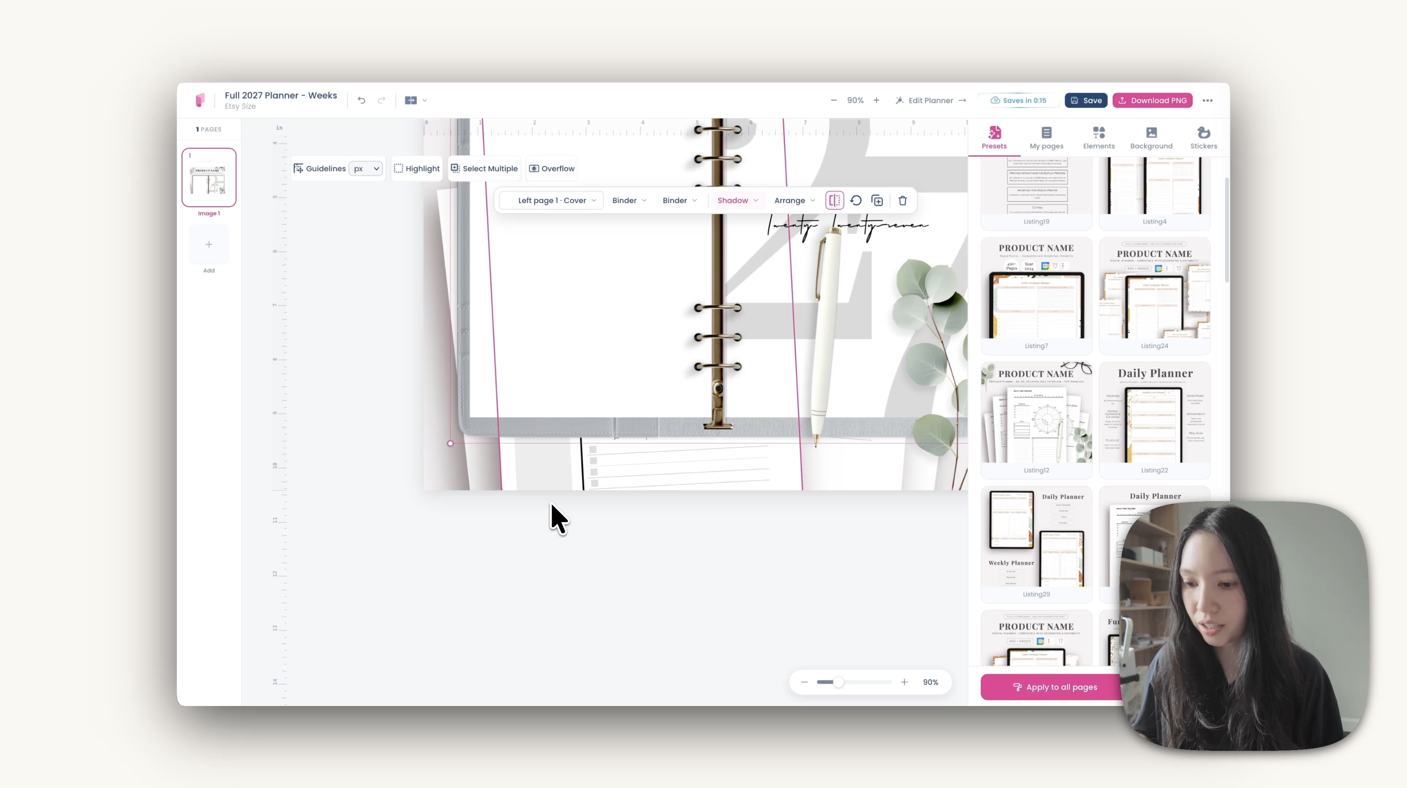Click the bottom zoom slider handle
The height and width of the screenshot is (788, 1407).
click(x=839, y=682)
